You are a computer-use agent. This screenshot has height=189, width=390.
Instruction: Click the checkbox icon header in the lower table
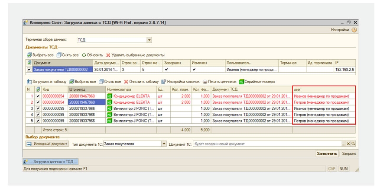coord(38,89)
